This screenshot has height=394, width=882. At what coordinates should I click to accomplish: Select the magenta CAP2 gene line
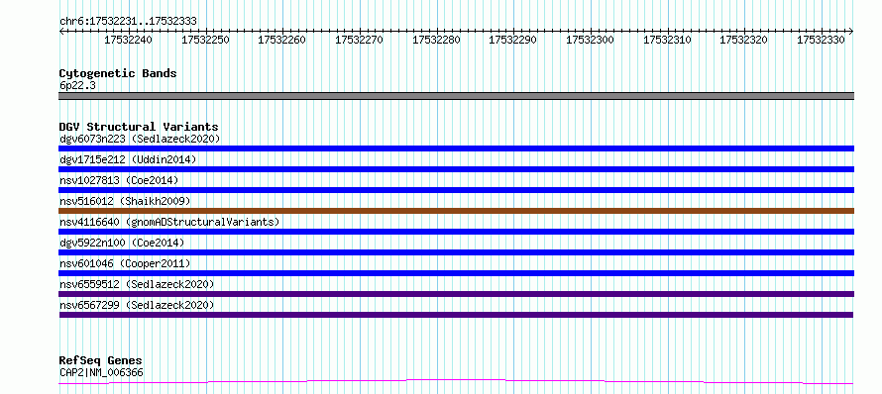(x=456, y=382)
